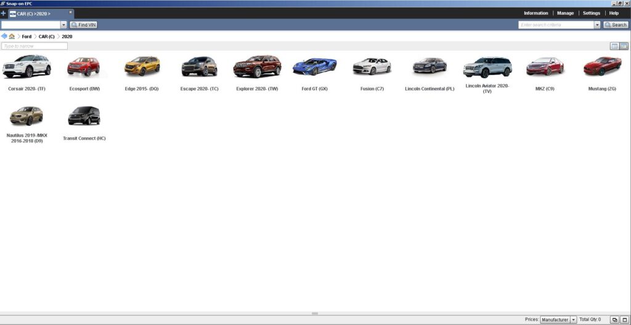The width and height of the screenshot is (631, 325).
Task: Go back using blue arrow icon
Action: pos(4,36)
